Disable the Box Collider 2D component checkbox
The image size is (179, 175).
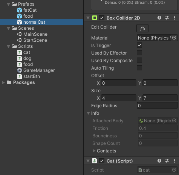(102, 18)
